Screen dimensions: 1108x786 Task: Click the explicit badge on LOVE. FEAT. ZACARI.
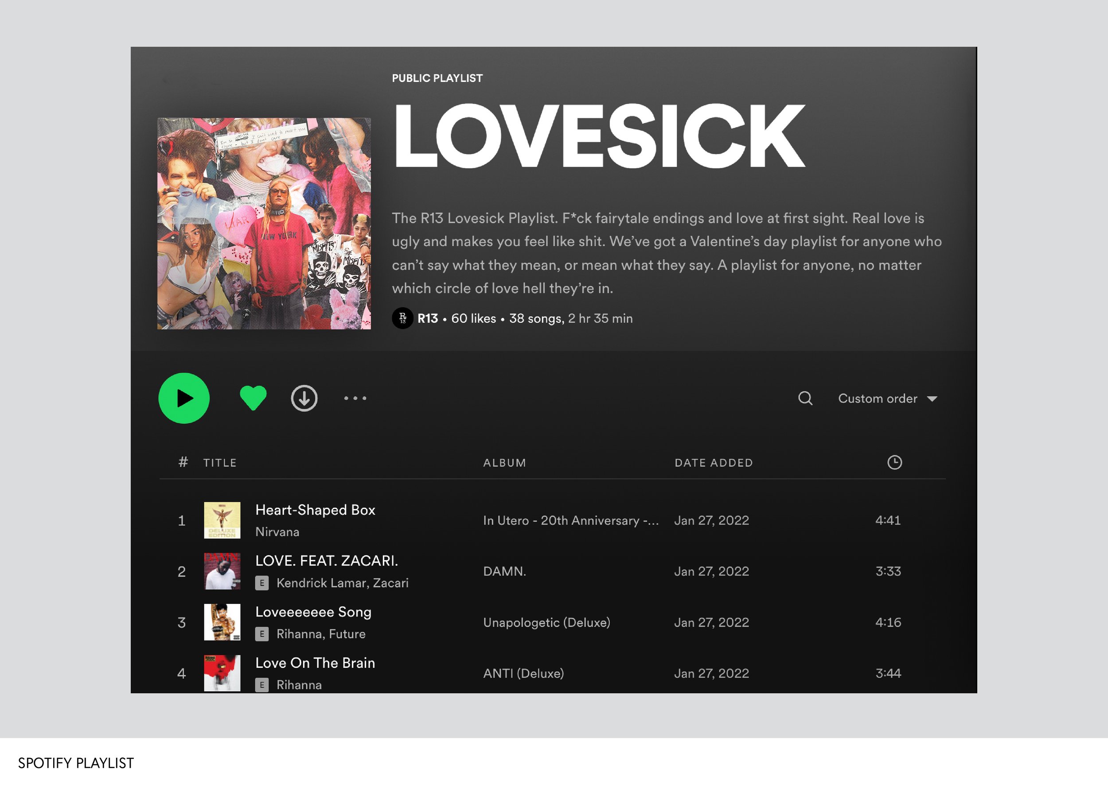[261, 583]
